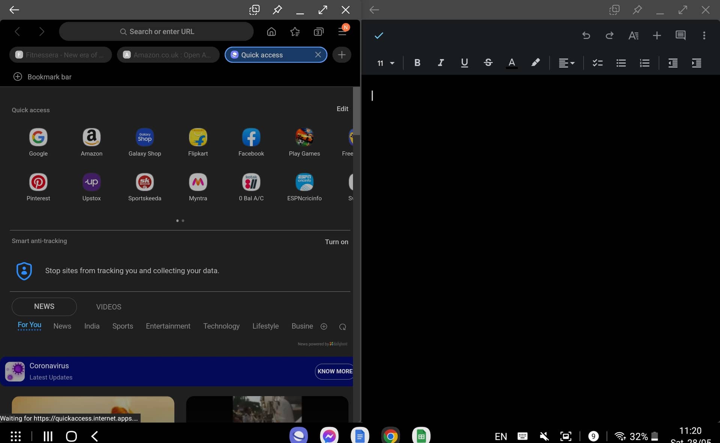This screenshot has height=443, width=720.
Task: Open the Play Games shortcut
Action: pyautogui.click(x=304, y=142)
